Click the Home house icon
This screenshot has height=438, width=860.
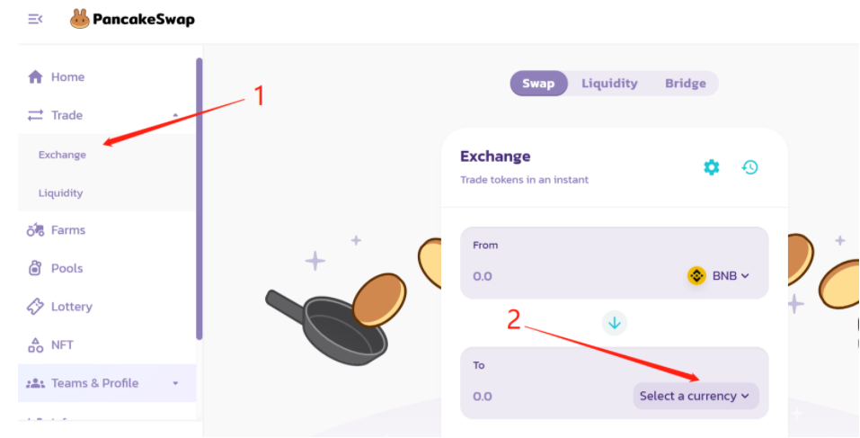(36, 77)
